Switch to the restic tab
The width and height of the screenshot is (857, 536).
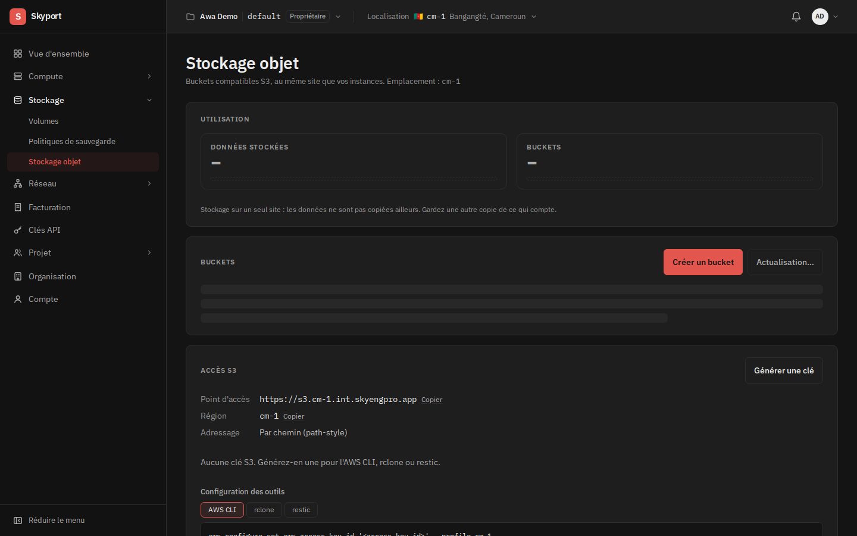301,510
